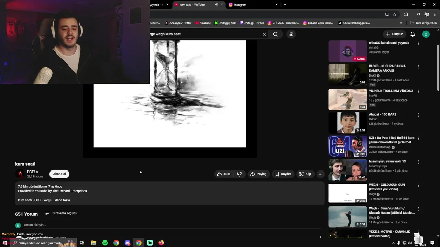This screenshot has height=247, width=440.
Task: Focus the Yorum ekleyin comment field
Action: (172, 225)
